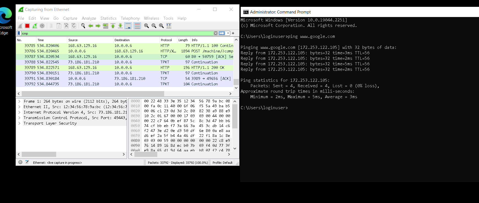Open the Capture menu

(x=70, y=18)
